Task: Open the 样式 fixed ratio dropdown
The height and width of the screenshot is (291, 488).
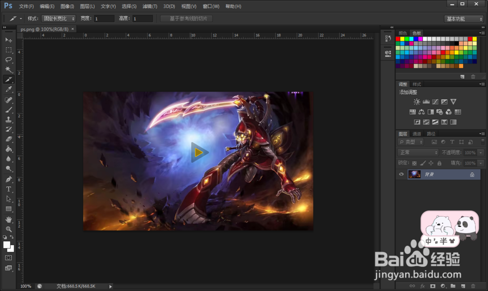Action: 59,19
